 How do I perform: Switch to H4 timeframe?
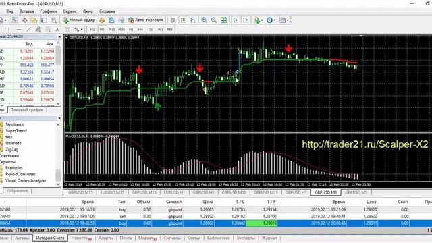(140, 29)
